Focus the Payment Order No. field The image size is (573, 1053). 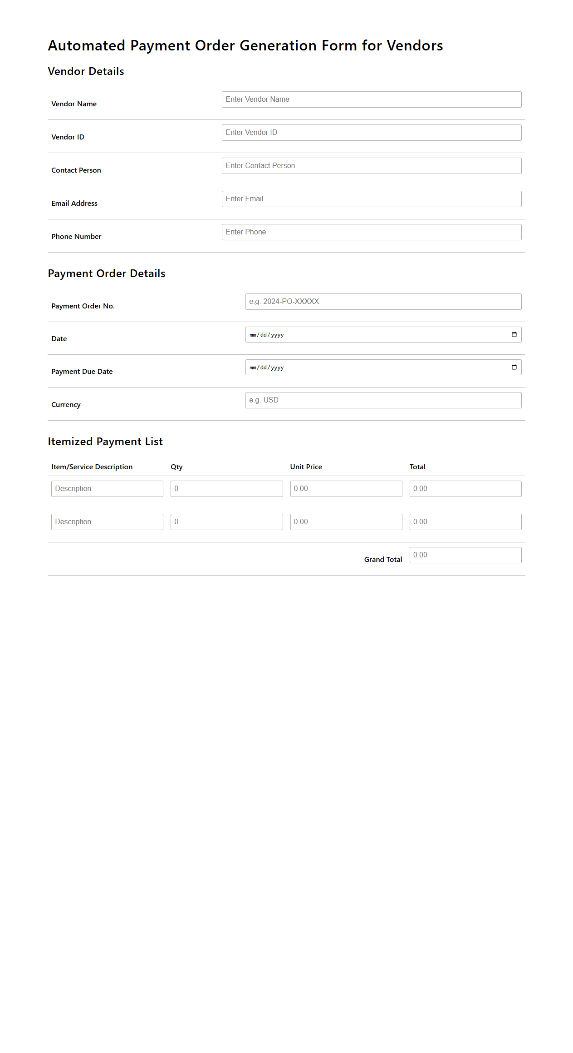pos(383,302)
